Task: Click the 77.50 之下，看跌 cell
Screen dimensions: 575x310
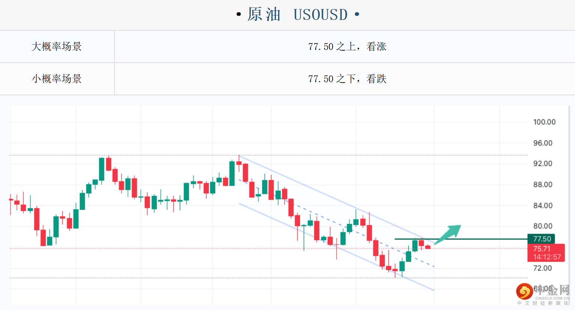Action: click(347, 79)
